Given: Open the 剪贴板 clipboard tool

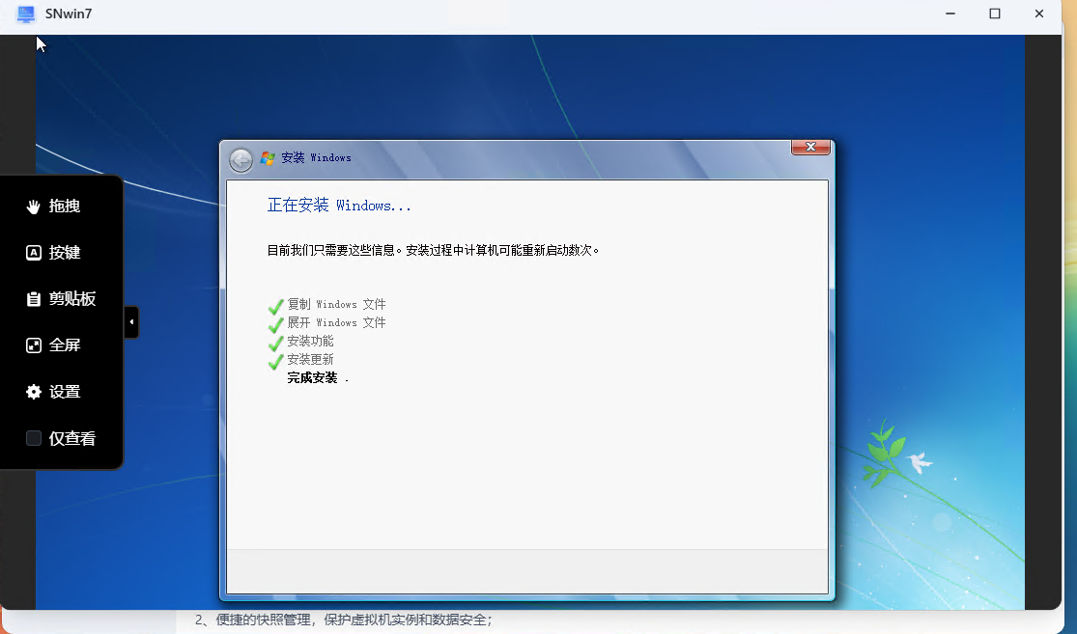Looking at the screenshot, I should pos(33,298).
